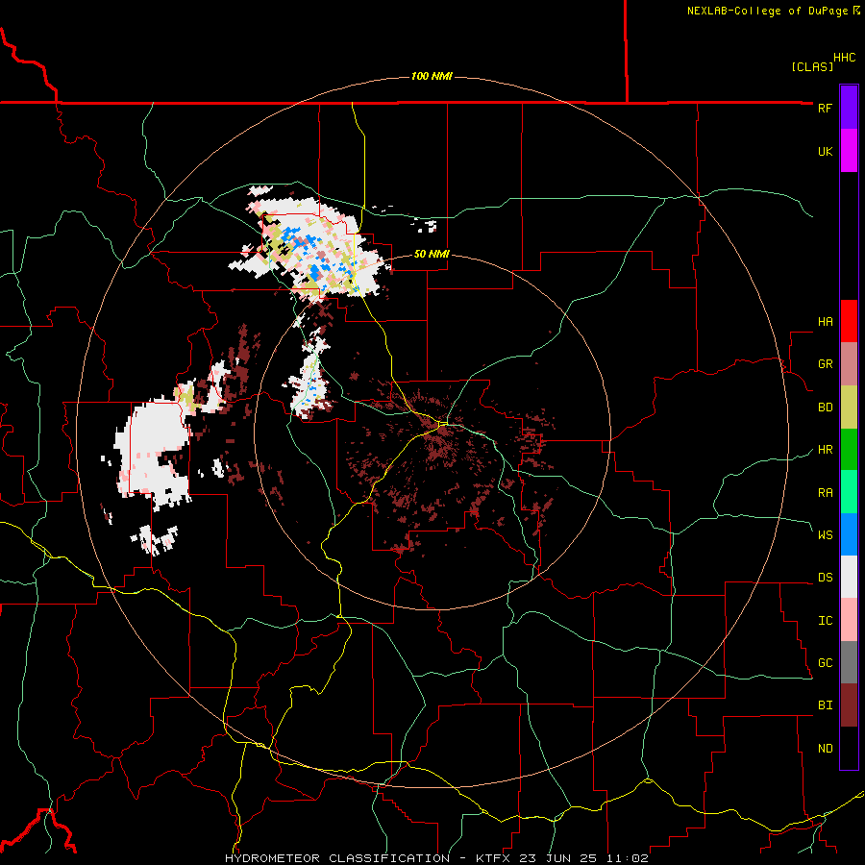Viewport: 865px width, 865px height.
Task: Click the "HA" legend label
Action: tap(825, 322)
